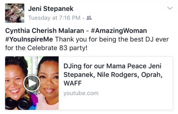178x114 pixels.
Task: Play the linked YouTube video
Action: (x=32, y=83)
